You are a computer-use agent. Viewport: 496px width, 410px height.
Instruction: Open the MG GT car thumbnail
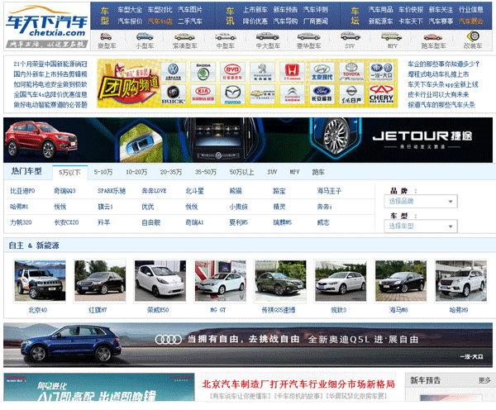221,280
